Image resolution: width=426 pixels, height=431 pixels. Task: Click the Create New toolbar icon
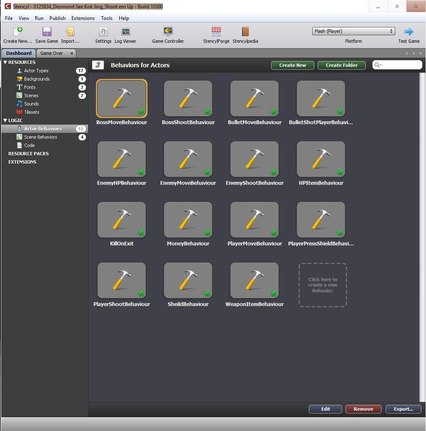[18, 32]
